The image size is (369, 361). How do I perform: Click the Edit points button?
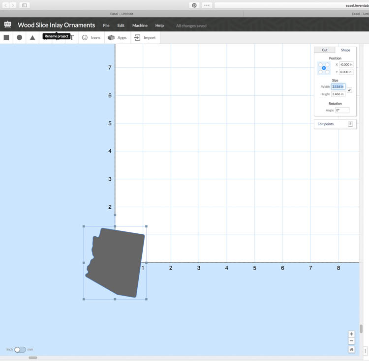335,124
